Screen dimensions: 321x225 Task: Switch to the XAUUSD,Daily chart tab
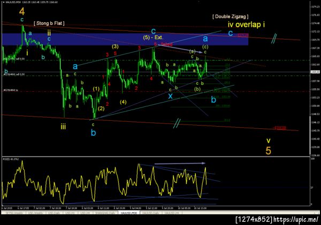click(x=150, y=213)
